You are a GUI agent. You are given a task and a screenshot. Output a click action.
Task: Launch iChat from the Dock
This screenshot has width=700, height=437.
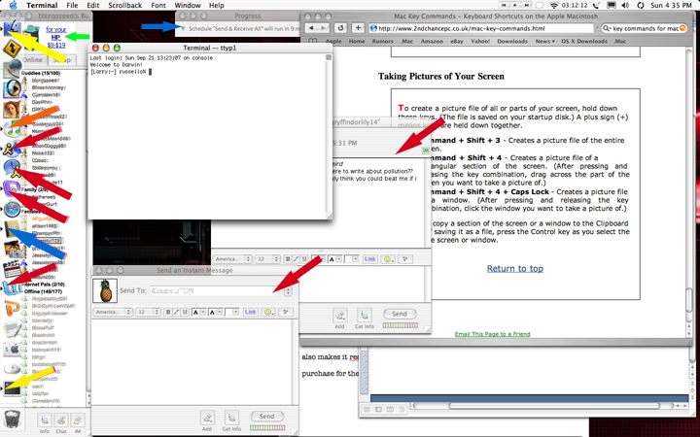tap(12, 168)
